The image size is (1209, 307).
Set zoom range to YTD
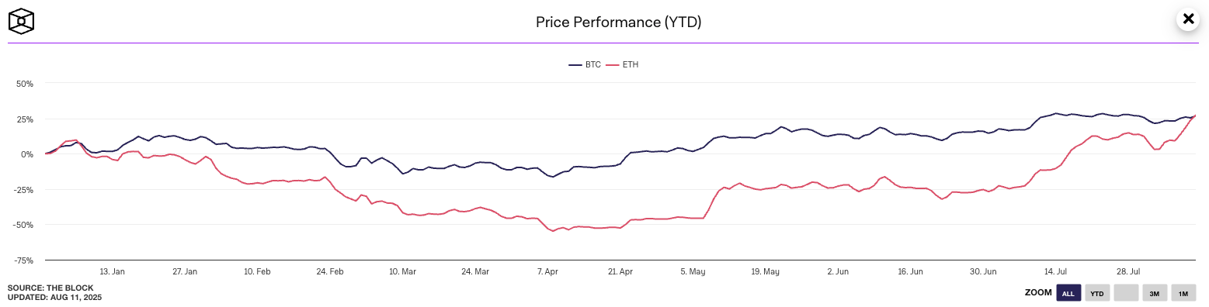[x=1096, y=293]
